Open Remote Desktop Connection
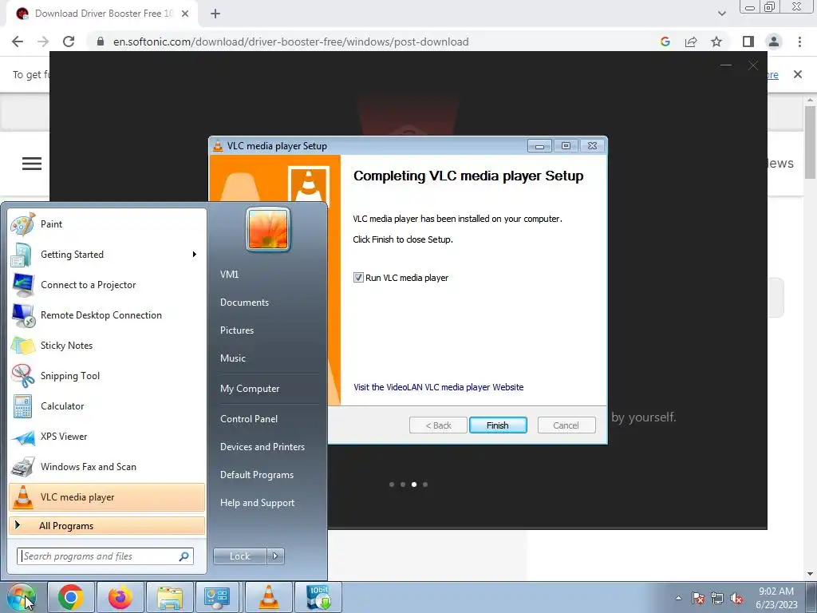The width and height of the screenshot is (817, 613). tap(107, 314)
